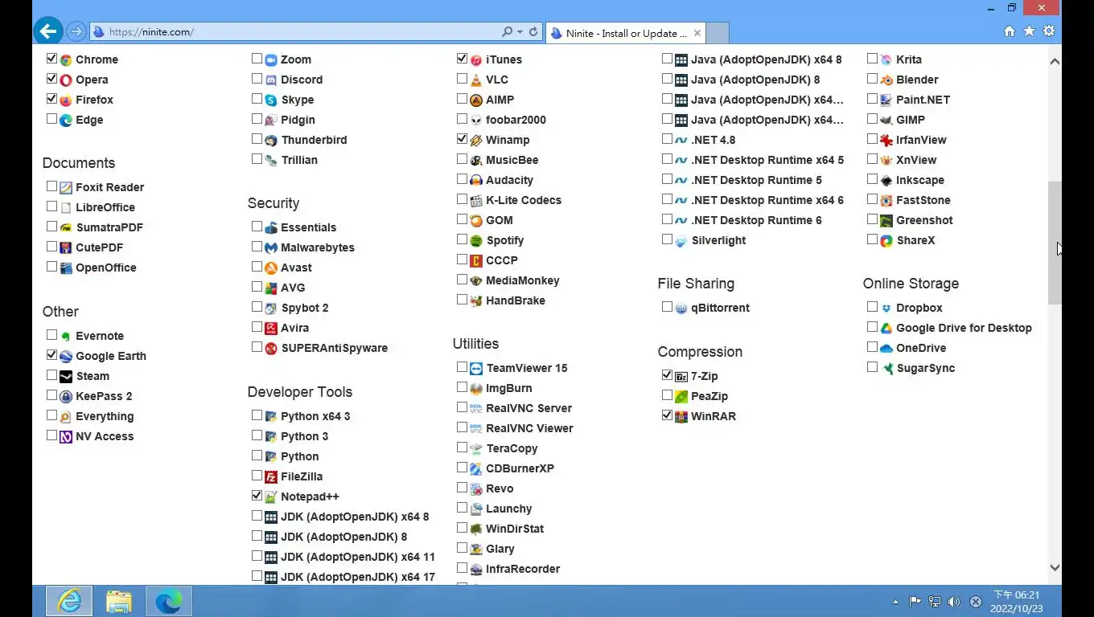Click the WinDirStat label
The image size is (1094, 617).
515,529
